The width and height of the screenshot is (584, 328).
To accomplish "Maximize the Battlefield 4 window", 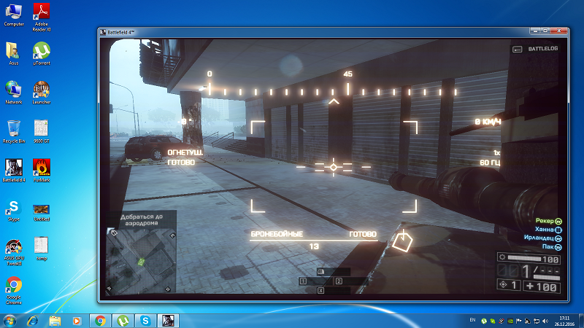I will click(x=545, y=31).
